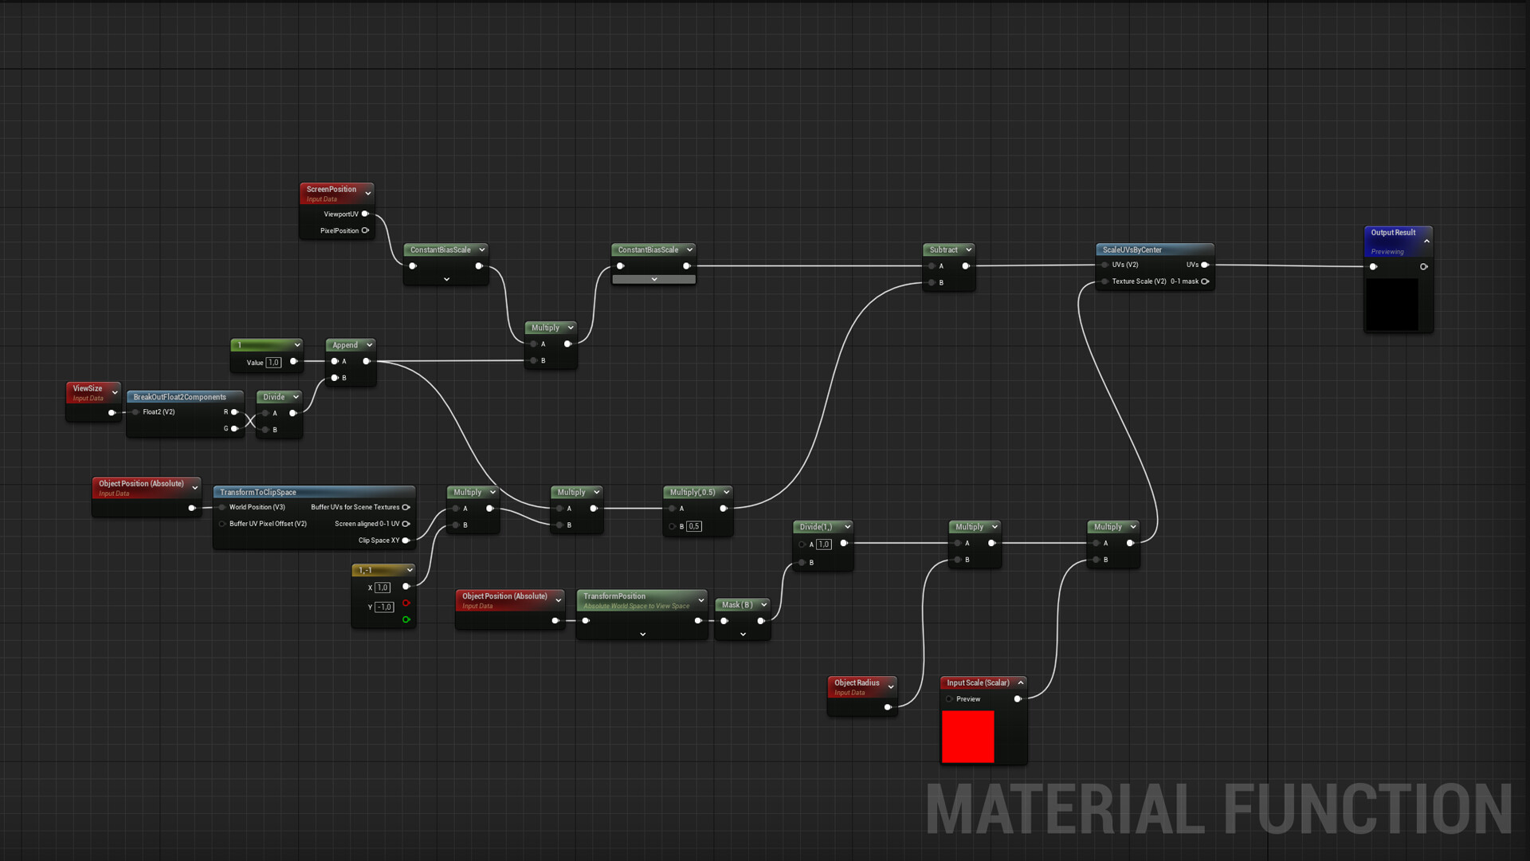
Task: Click the UVs (V2) input pin on ScaleUVsByCenter
Action: (1104, 265)
